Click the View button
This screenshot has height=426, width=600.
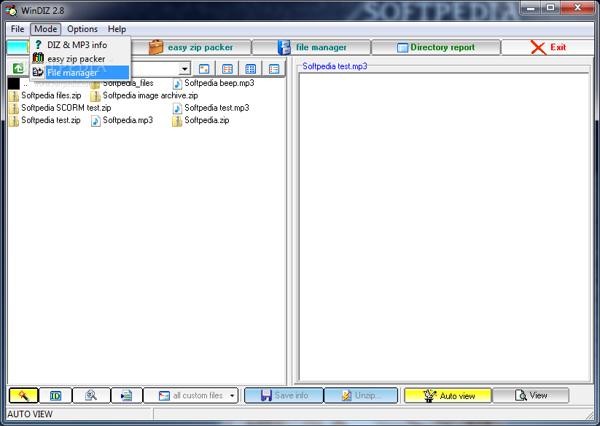coord(531,395)
